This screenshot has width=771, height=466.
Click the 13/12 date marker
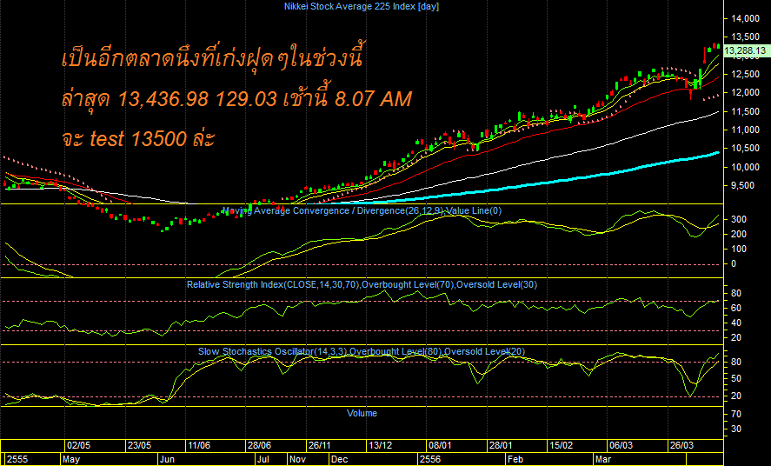[x=380, y=446]
